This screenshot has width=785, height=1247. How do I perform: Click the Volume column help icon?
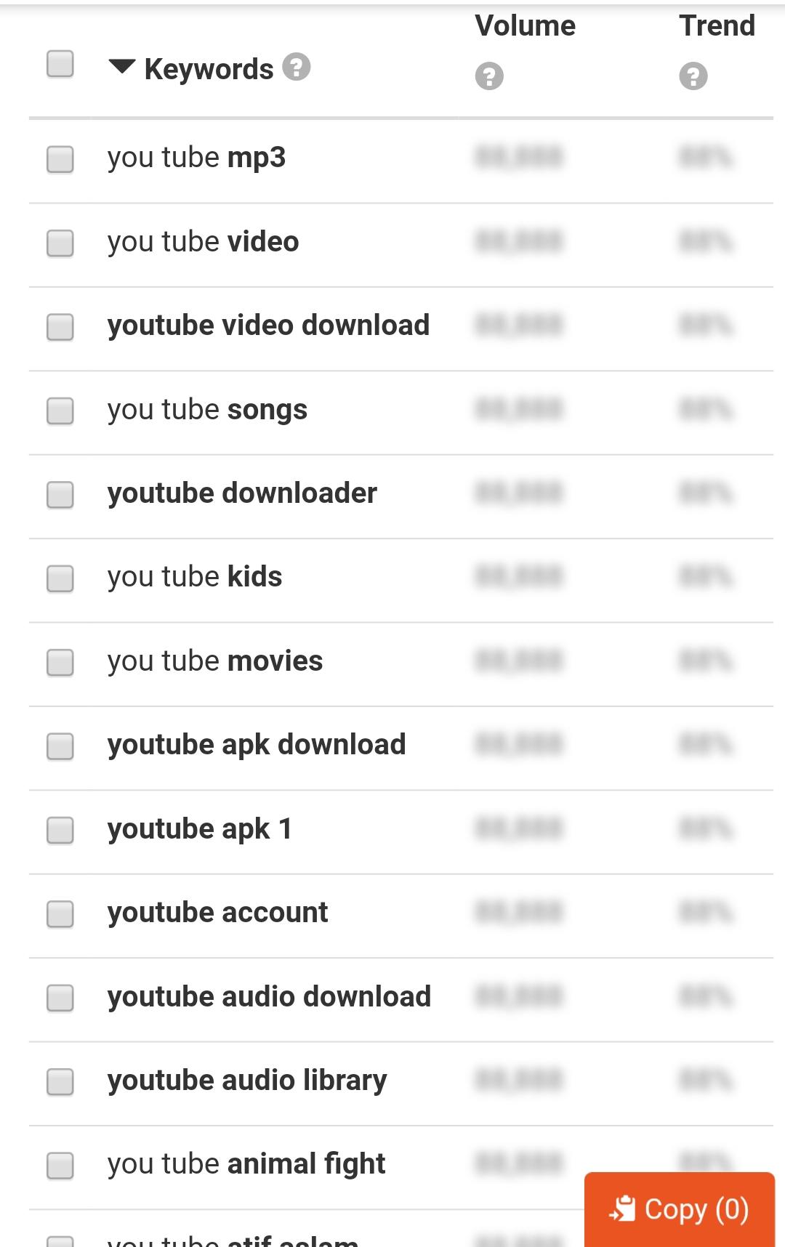pos(489,76)
